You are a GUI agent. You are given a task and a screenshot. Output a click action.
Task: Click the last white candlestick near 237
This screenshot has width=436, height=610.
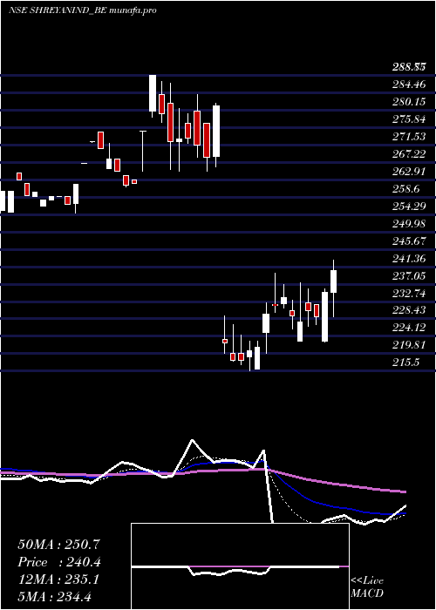click(x=334, y=281)
